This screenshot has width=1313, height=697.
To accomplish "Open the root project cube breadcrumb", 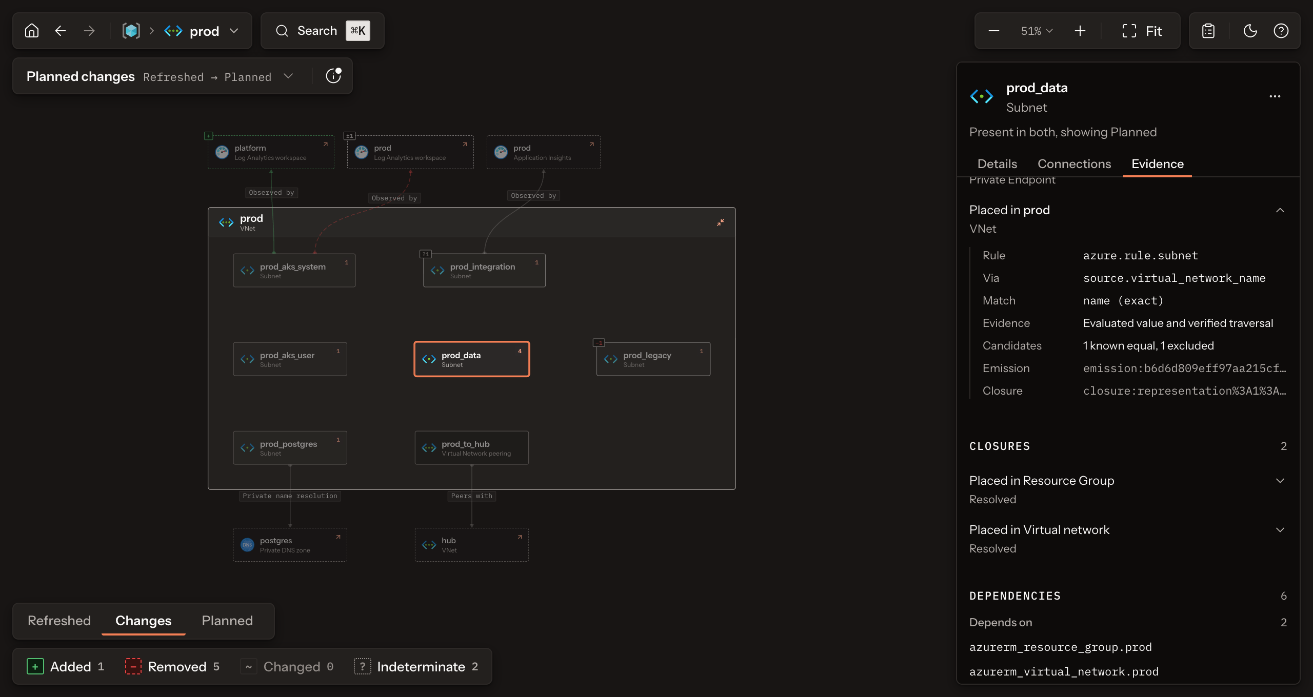I will 131,31.
